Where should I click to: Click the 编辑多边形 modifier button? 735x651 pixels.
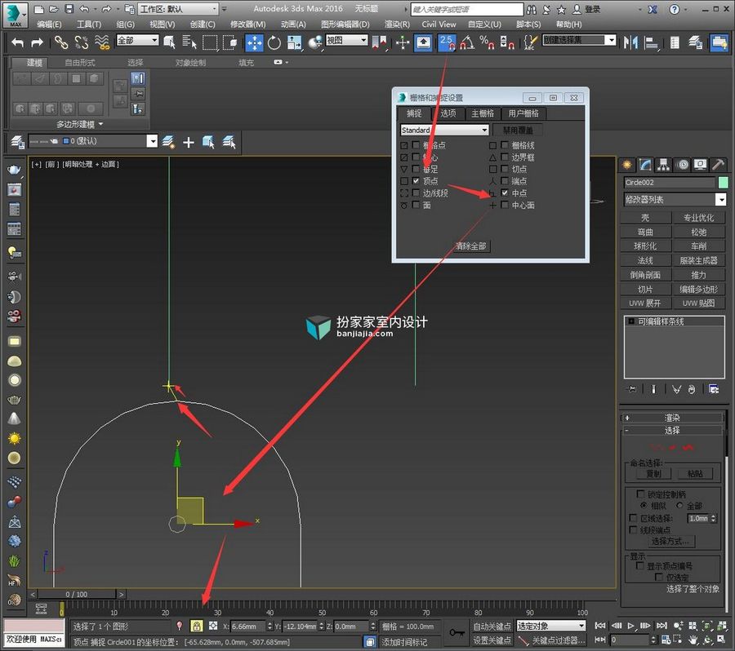click(x=698, y=290)
